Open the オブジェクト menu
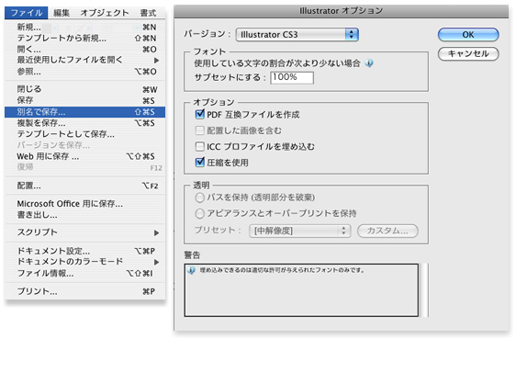The height and width of the screenshot is (384, 516). coord(105,13)
